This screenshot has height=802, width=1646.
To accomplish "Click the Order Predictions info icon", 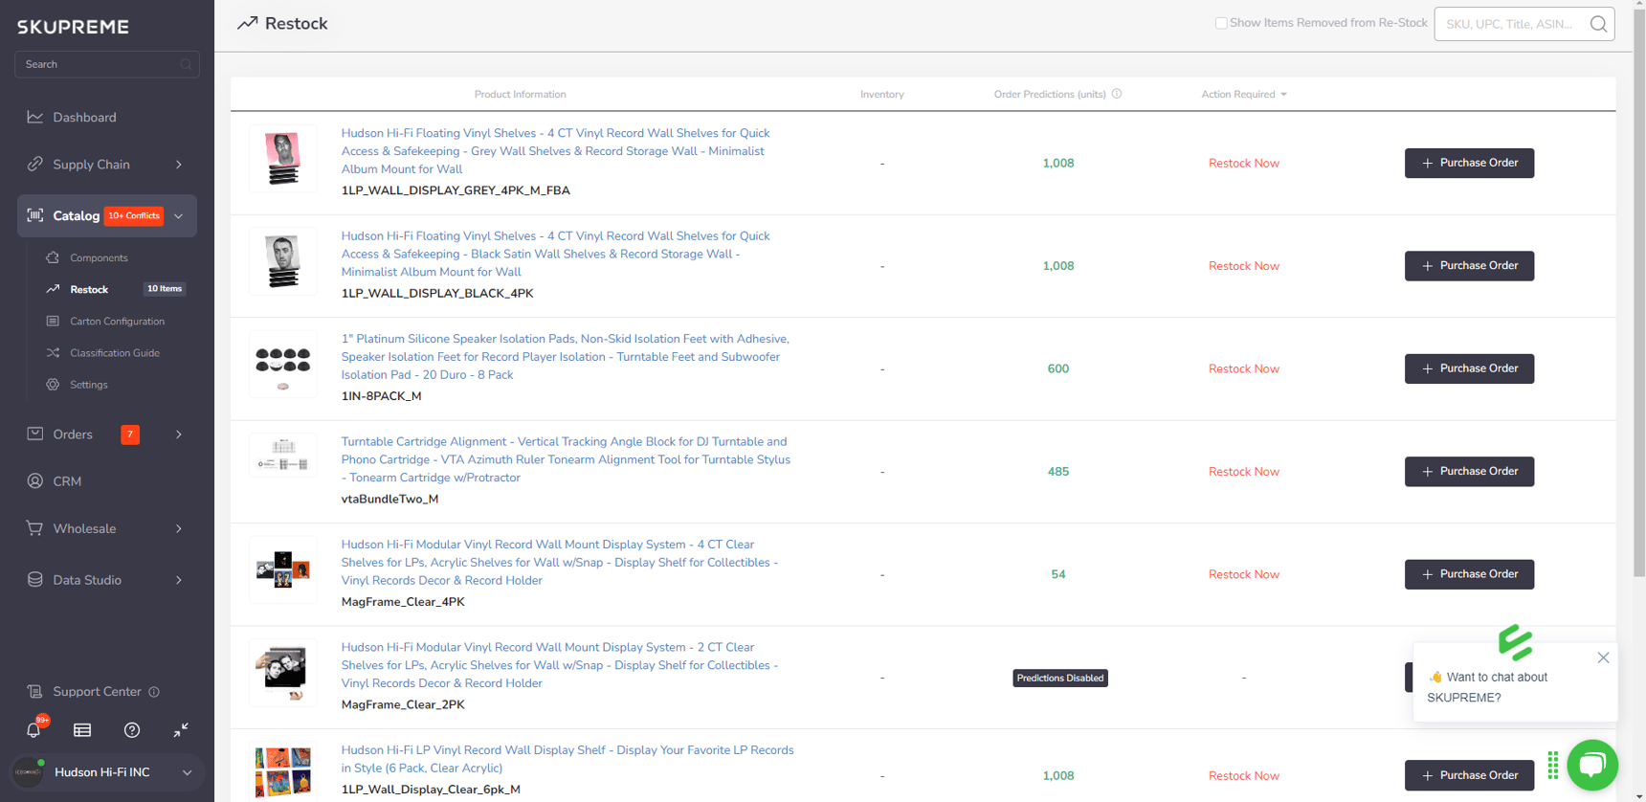I will [x=1117, y=94].
